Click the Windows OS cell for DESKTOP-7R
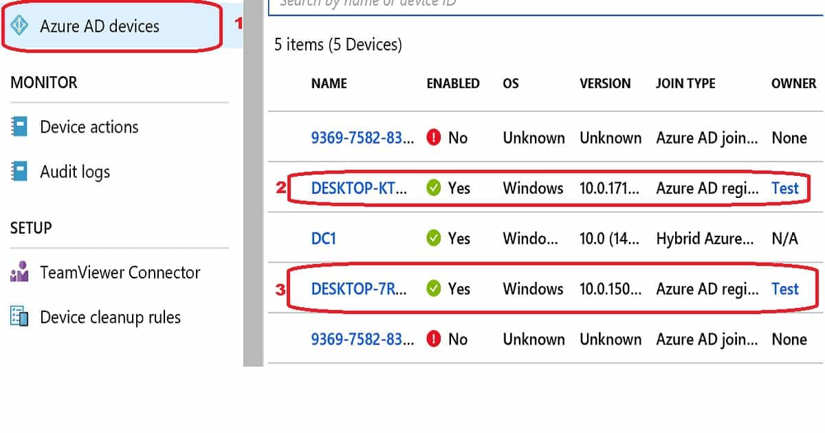The height and width of the screenshot is (433, 825). coord(533,289)
